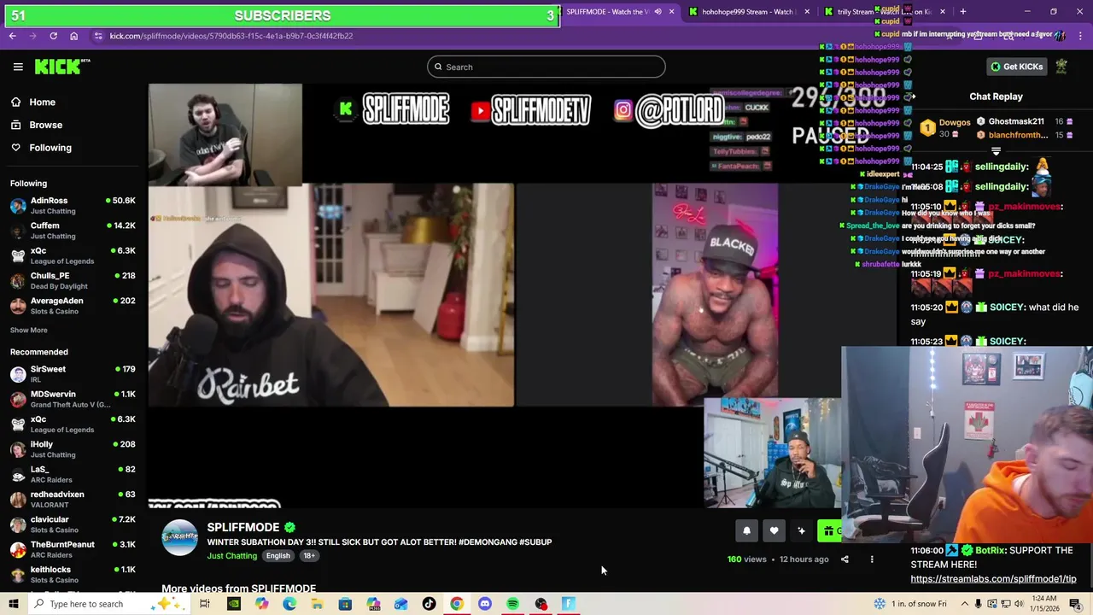Viewport: 1093px width, 615px height.
Task: Open AverageAden channel in sidebar
Action: 73,306
